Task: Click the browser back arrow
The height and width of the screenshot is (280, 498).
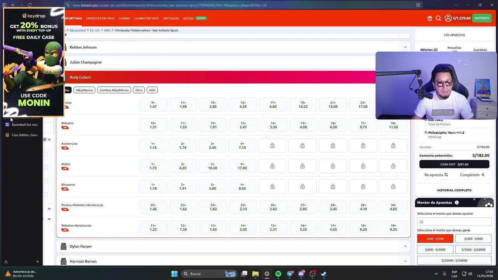Action: [x=13, y=5]
